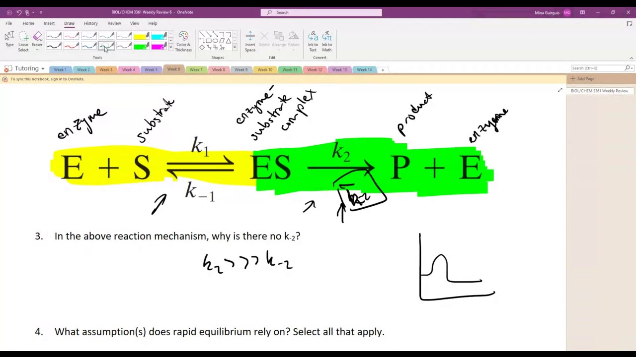Viewport: 636px width, 357px height.
Task: Select the Type tool
Action: tap(9, 40)
